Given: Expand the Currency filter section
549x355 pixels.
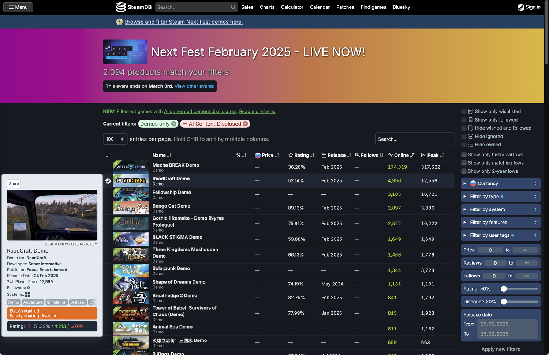Looking at the screenshot, I should tap(501, 183).
